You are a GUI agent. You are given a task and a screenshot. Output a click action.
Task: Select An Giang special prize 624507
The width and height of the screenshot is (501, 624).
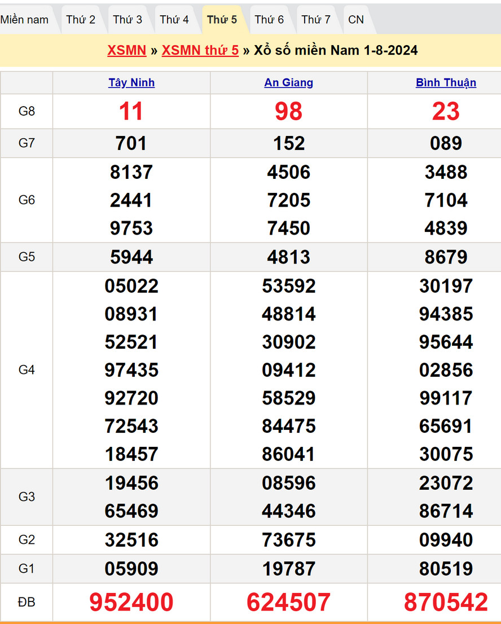tap(289, 603)
